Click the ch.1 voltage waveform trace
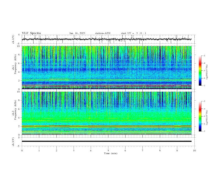The image size is (219, 169). click(x=106, y=39)
